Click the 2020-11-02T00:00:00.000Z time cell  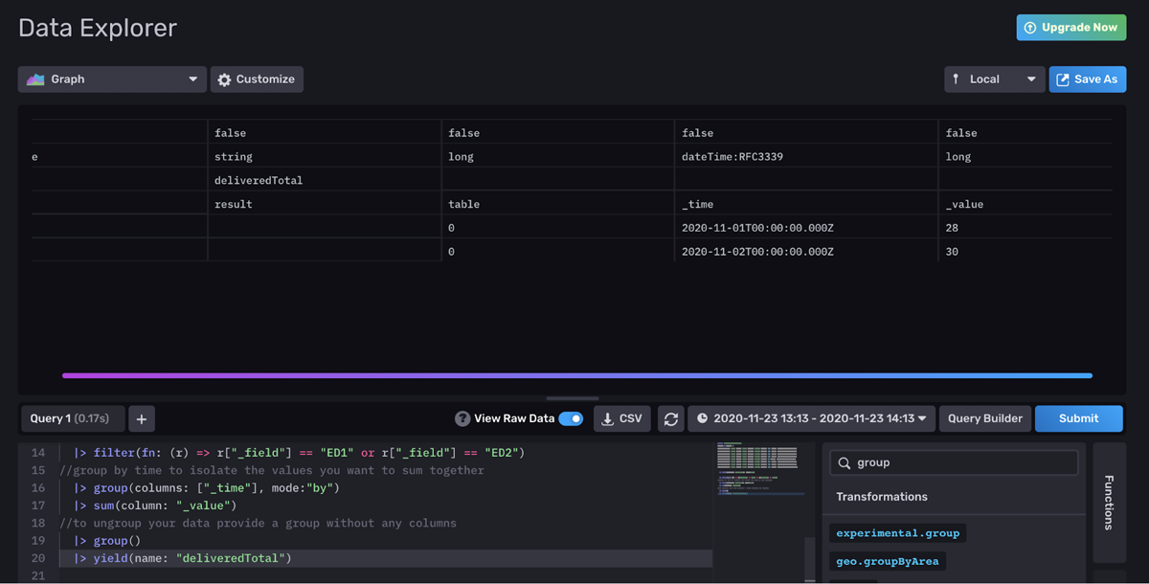(x=806, y=252)
